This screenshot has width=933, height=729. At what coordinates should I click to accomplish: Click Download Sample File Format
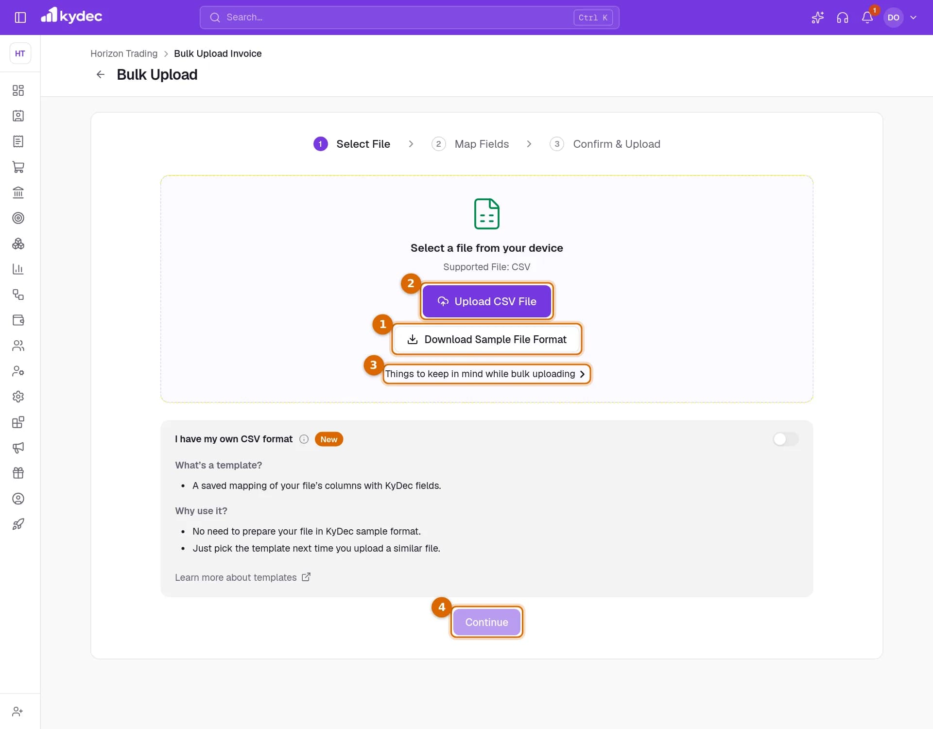(x=486, y=339)
